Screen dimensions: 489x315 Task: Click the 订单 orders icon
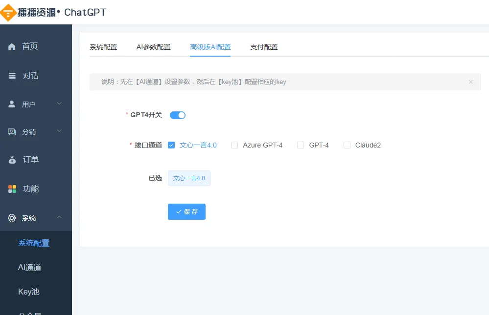coord(12,159)
